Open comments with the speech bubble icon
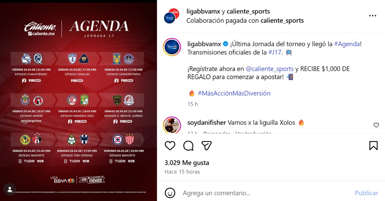Viewport: 385px width, 201px height. coord(188,146)
